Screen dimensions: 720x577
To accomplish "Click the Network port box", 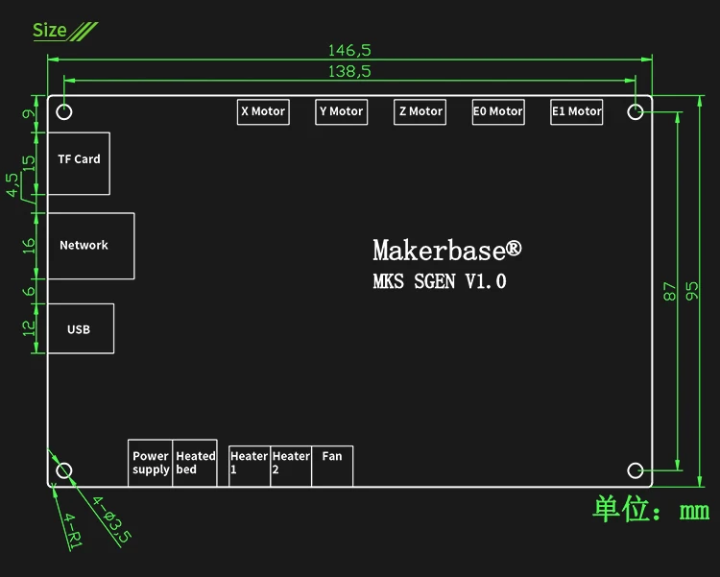I will tap(91, 246).
